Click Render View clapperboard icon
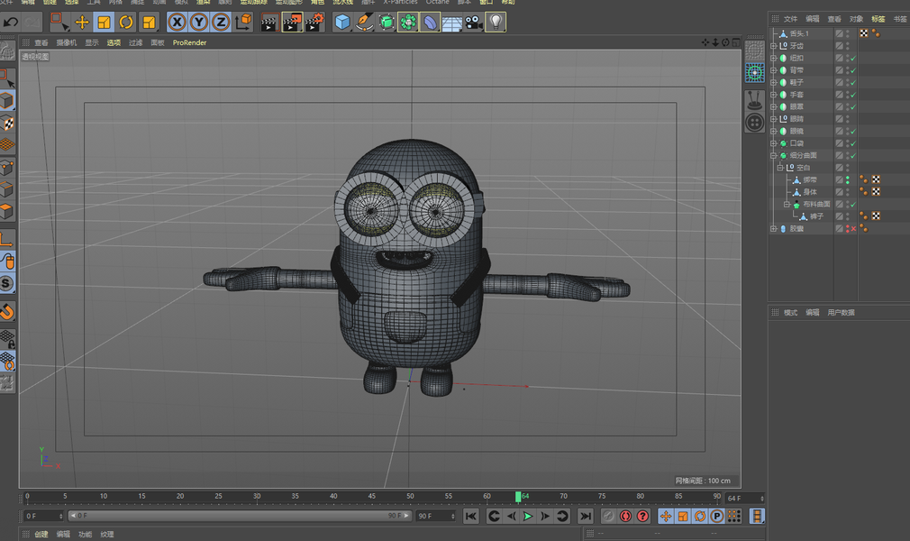 269,23
